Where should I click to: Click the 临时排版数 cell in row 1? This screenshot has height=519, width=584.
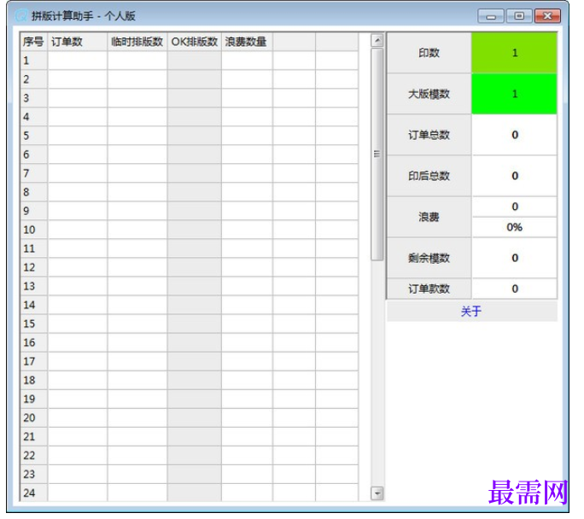139,61
